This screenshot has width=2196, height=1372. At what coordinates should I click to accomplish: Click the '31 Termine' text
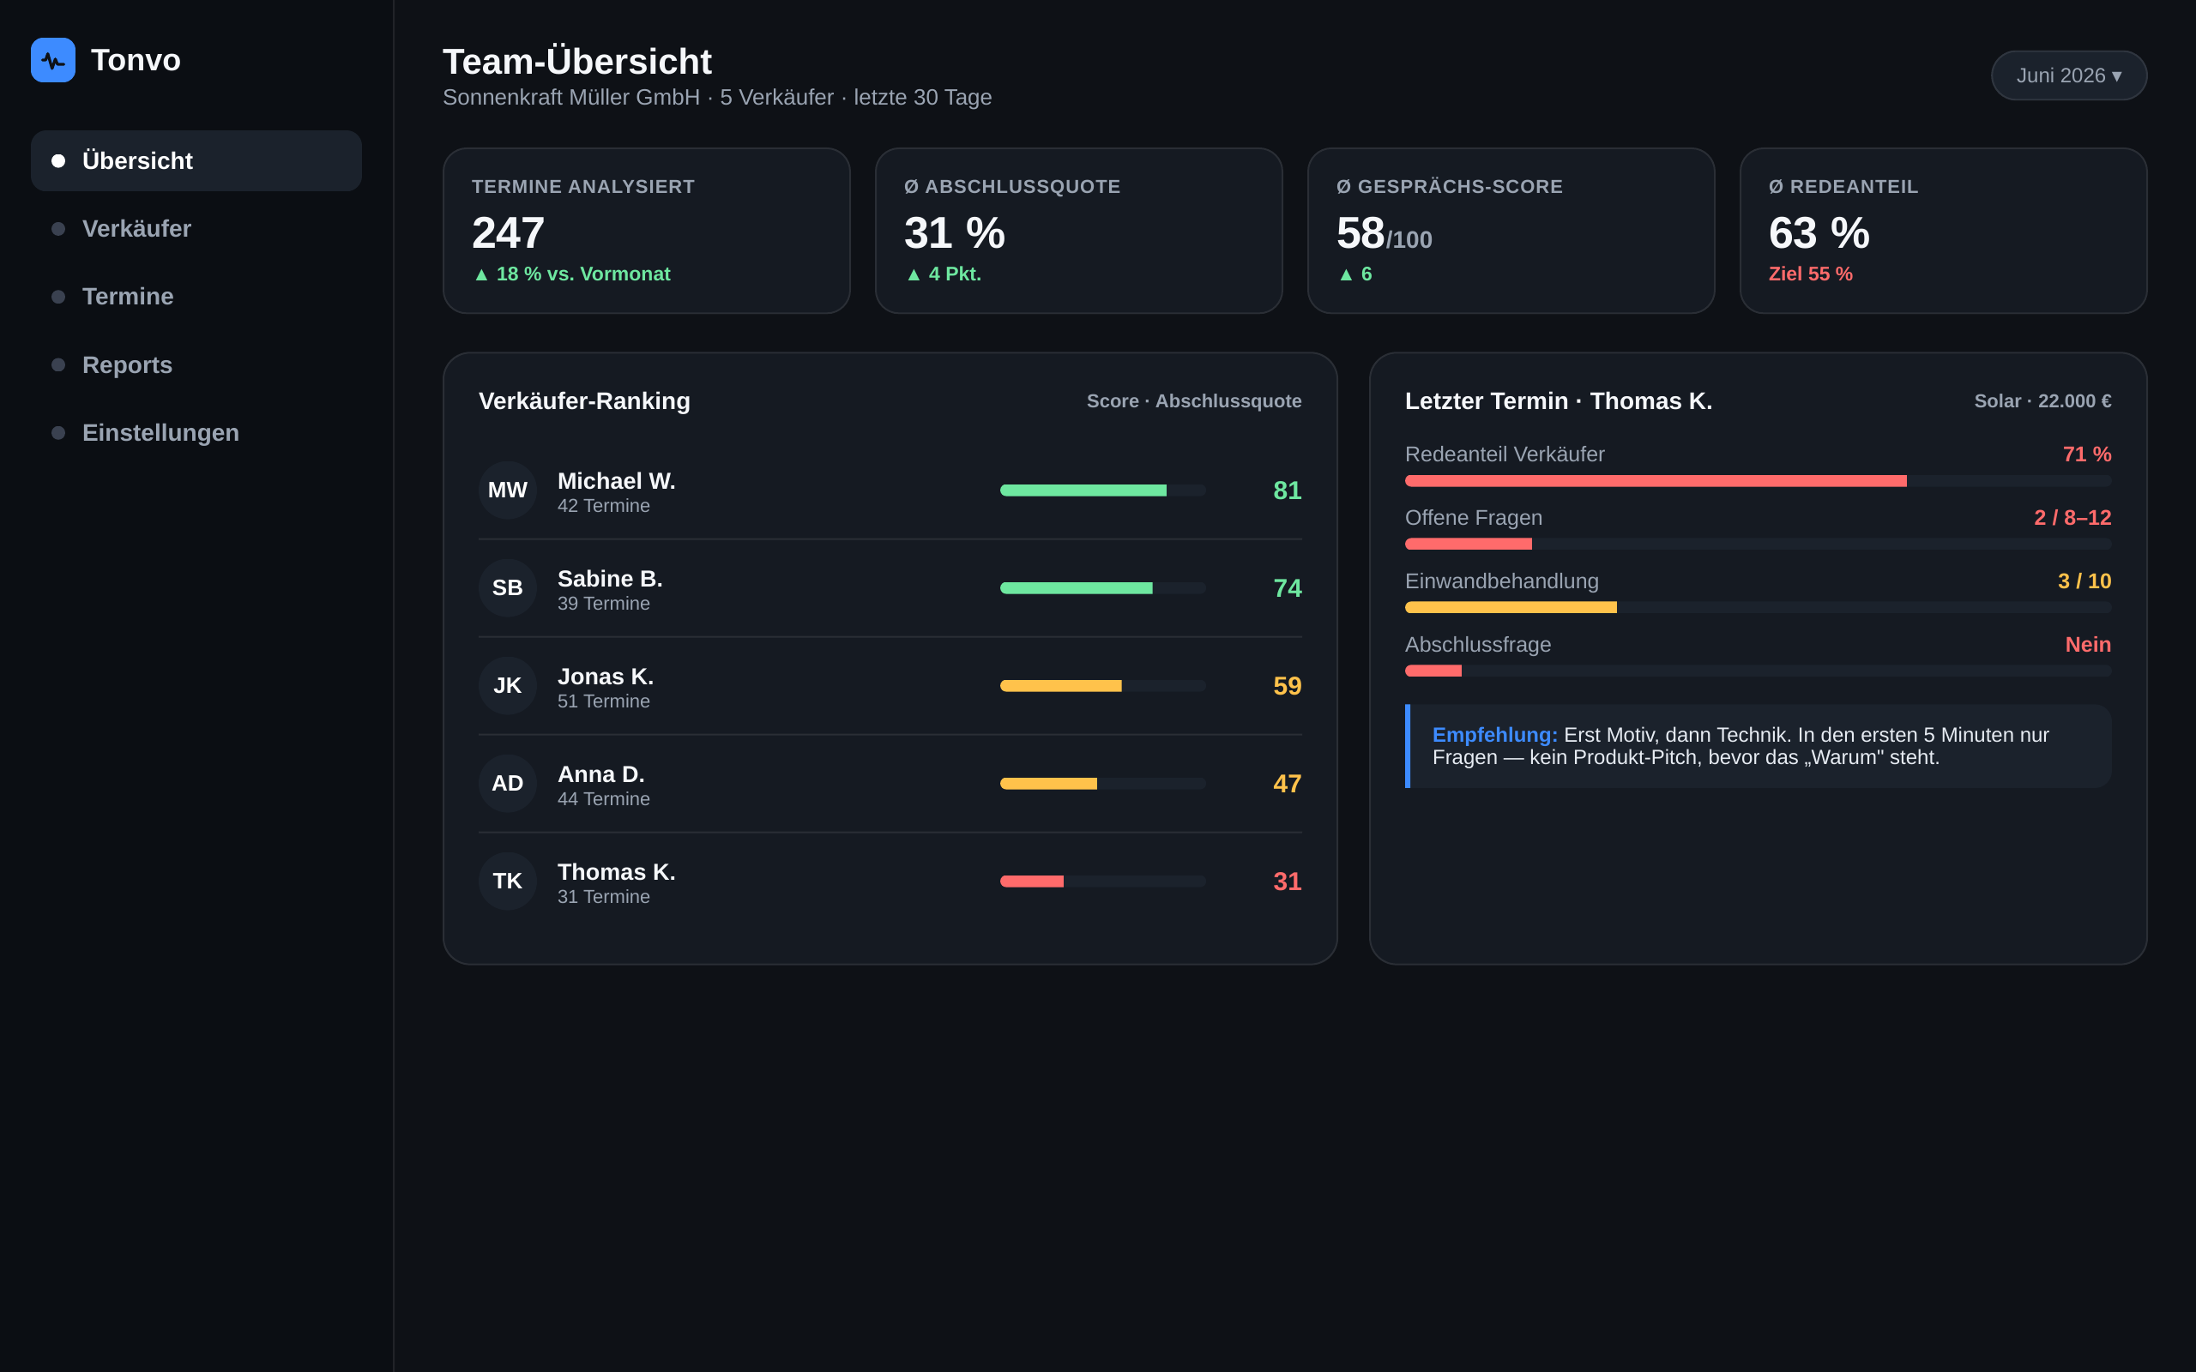pos(603,898)
